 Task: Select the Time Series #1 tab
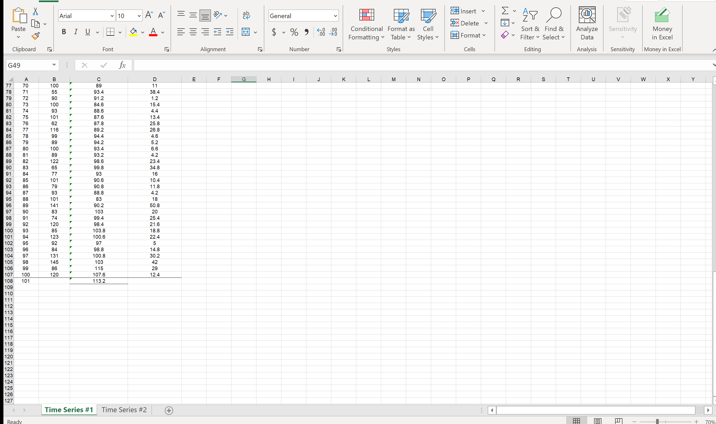tap(69, 409)
